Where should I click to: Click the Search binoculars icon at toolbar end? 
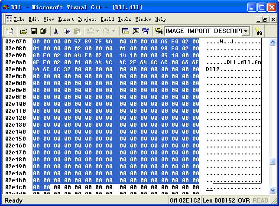tap(259, 31)
